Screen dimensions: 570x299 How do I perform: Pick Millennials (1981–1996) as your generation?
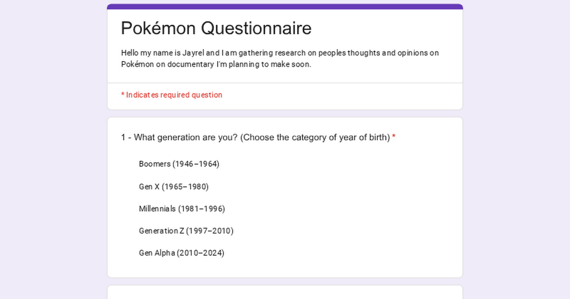pos(181,209)
